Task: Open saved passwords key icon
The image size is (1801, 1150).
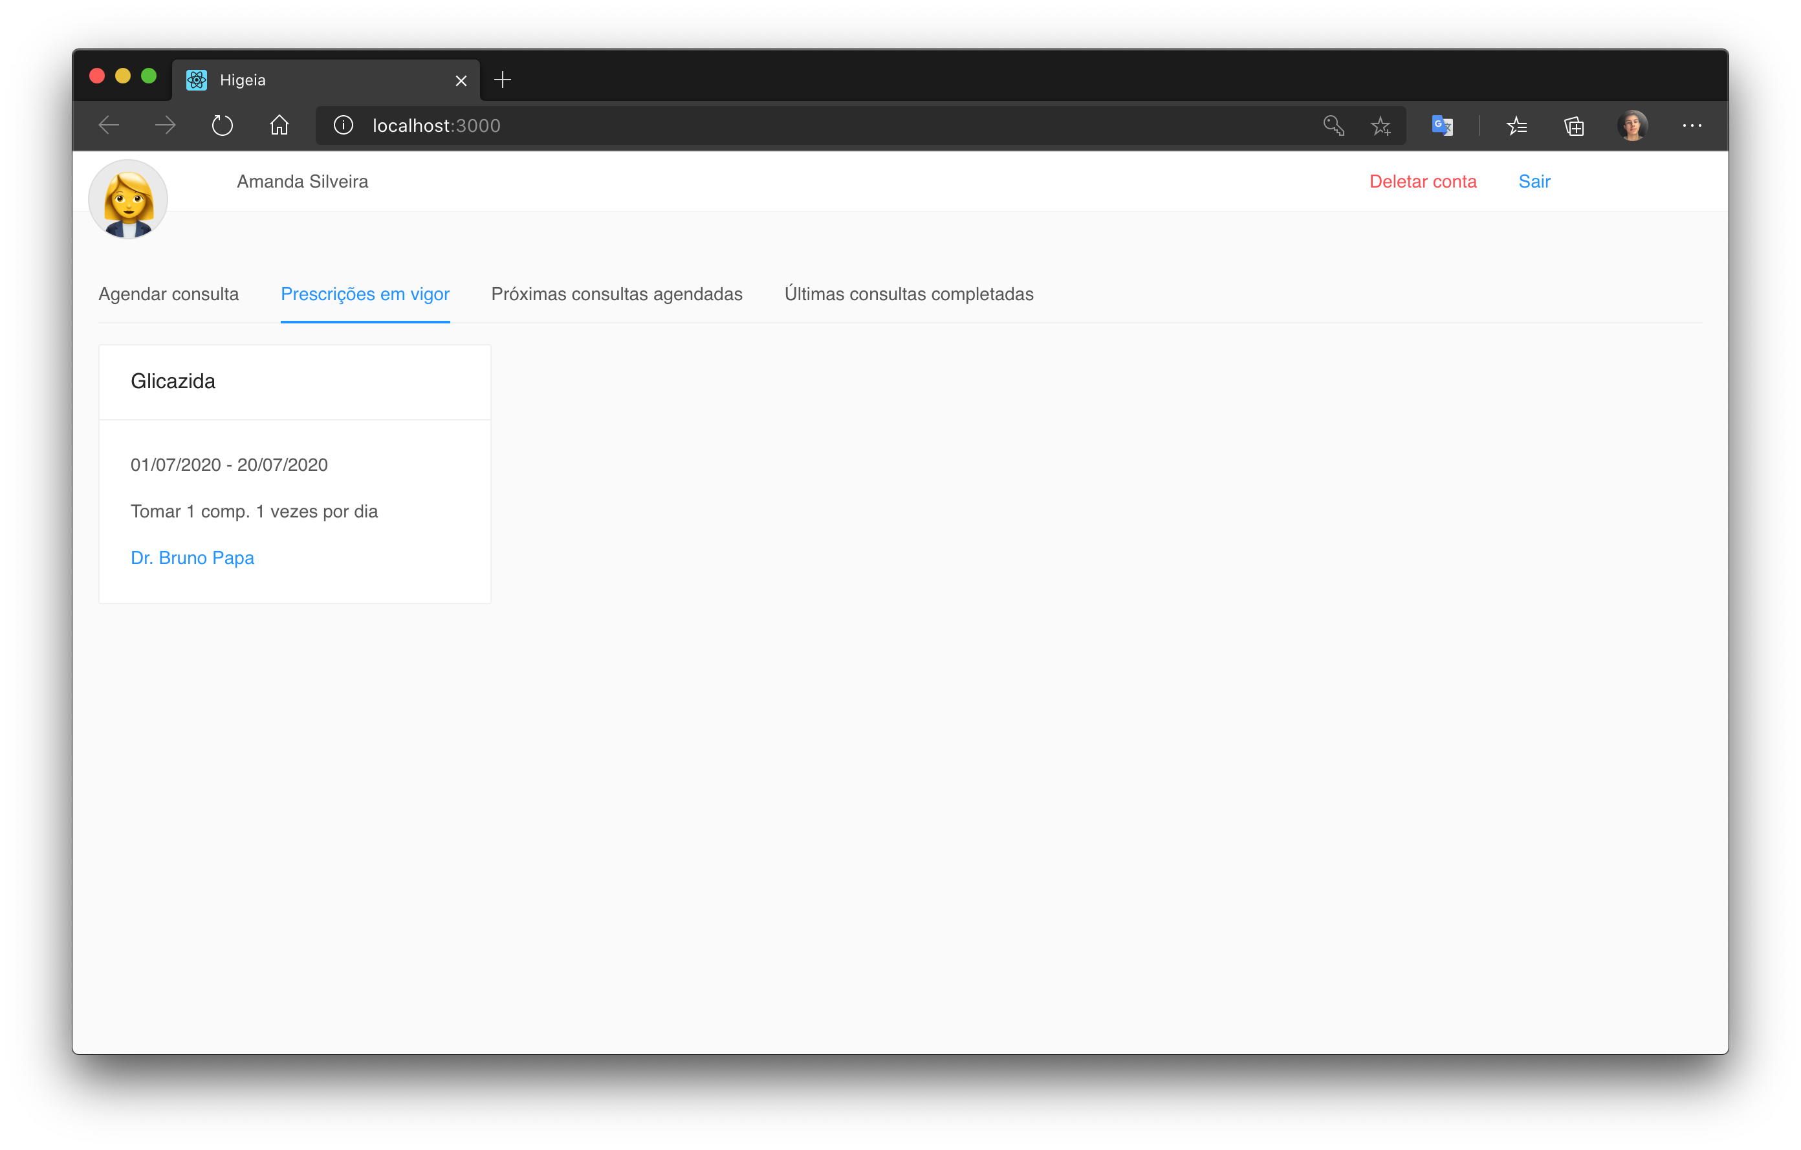Action: pyautogui.click(x=1333, y=125)
